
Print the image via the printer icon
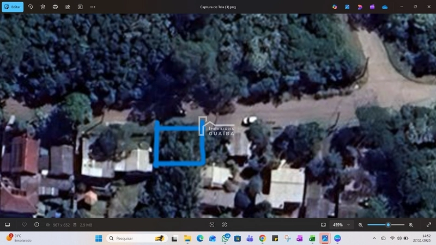click(x=55, y=7)
